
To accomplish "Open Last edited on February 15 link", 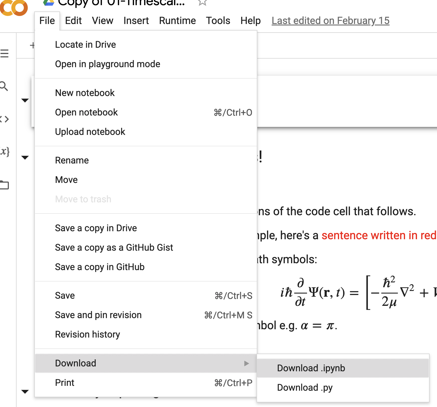I will (330, 21).
